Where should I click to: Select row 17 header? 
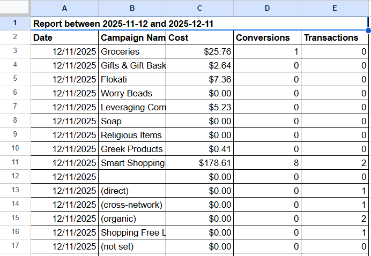coord(15,246)
